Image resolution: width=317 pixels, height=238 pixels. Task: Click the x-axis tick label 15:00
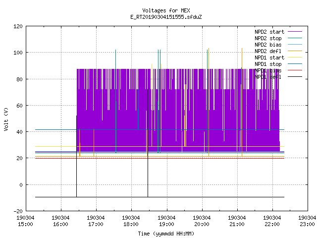pos(25,224)
